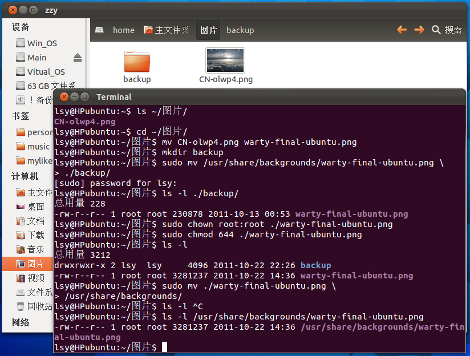This screenshot has width=470, height=356.
Task: Eject the Main drive
Action: pyautogui.click(x=78, y=57)
